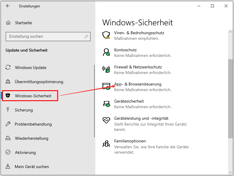Click the Geräteleistung heart icon
The image size is (234, 176).
pos(106,120)
